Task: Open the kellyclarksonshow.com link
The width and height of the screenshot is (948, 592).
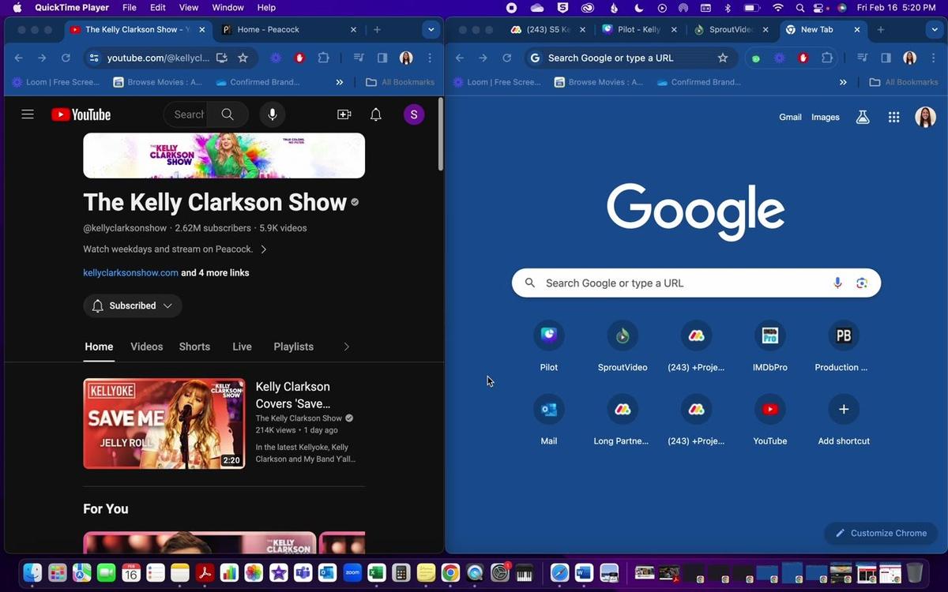Action: [130, 273]
